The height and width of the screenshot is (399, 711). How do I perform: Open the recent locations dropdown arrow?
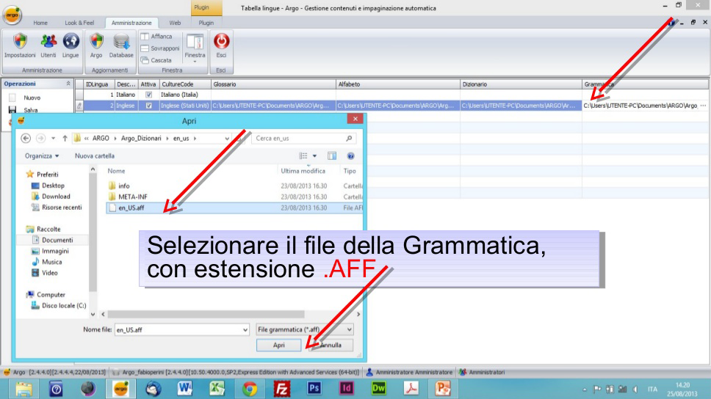tap(53, 138)
